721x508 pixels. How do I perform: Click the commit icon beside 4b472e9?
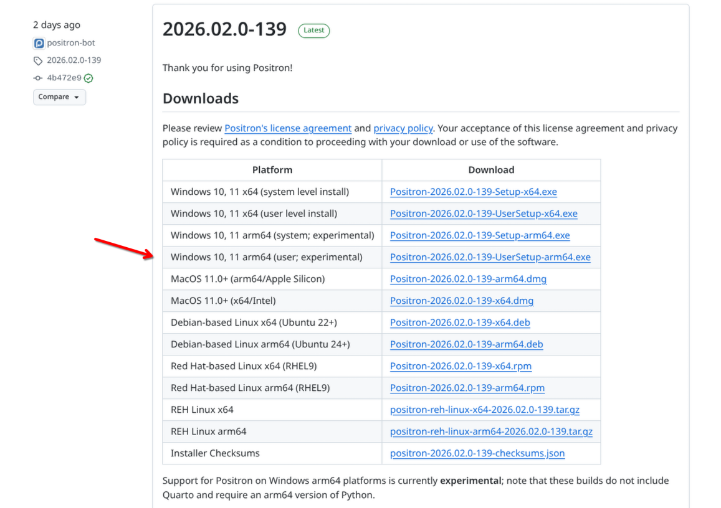39,78
